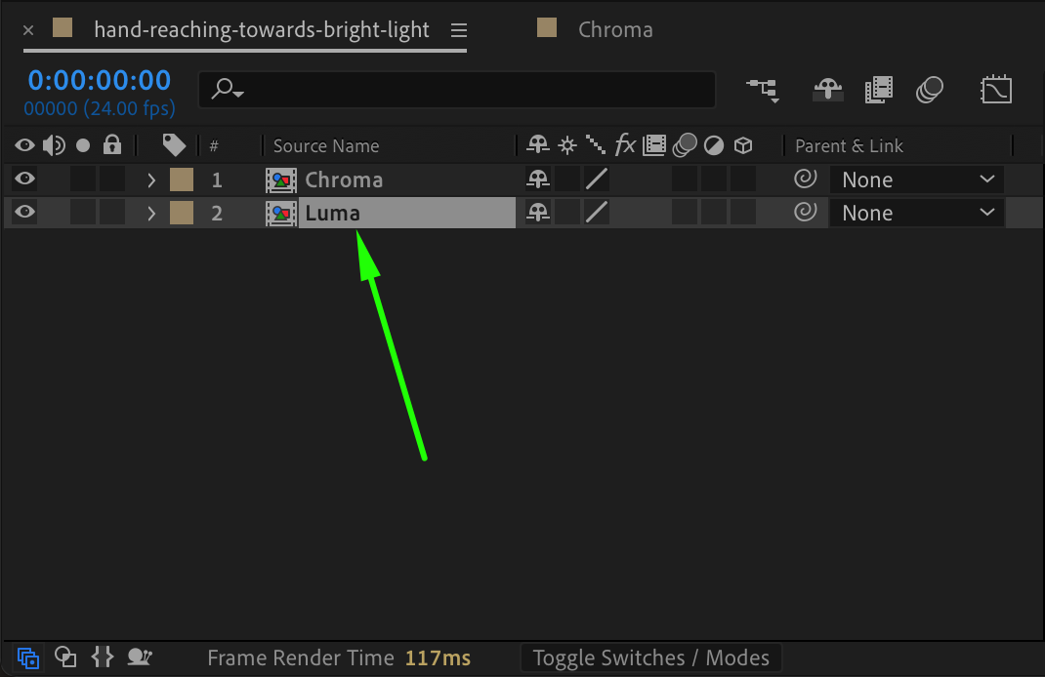Viewport: 1045px width, 677px height.
Task: Open the composition mini-flowchart icon
Action: 762,90
